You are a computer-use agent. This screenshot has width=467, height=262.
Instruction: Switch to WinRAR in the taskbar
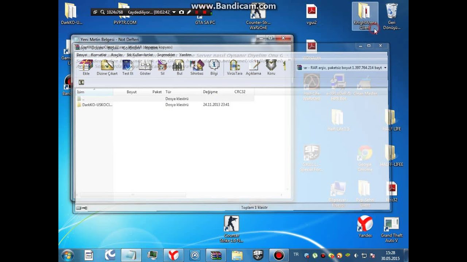point(216,255)
